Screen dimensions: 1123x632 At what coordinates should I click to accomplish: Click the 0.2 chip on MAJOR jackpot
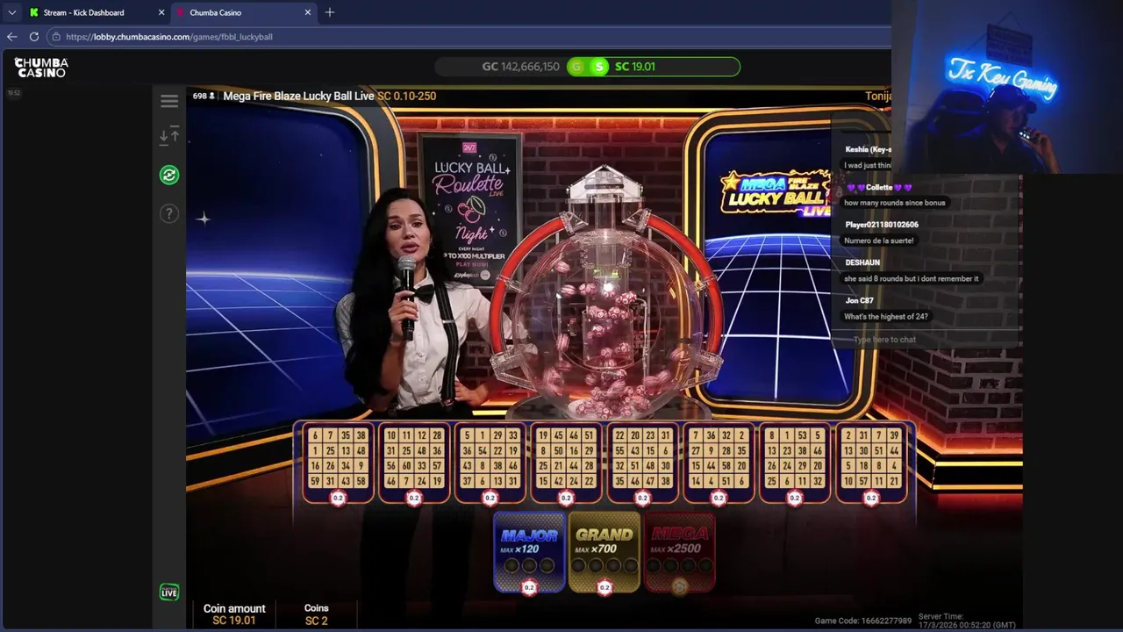[x=529, y=587]
